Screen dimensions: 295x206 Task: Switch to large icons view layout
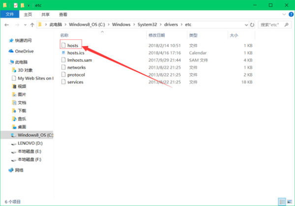click(289, 202)
